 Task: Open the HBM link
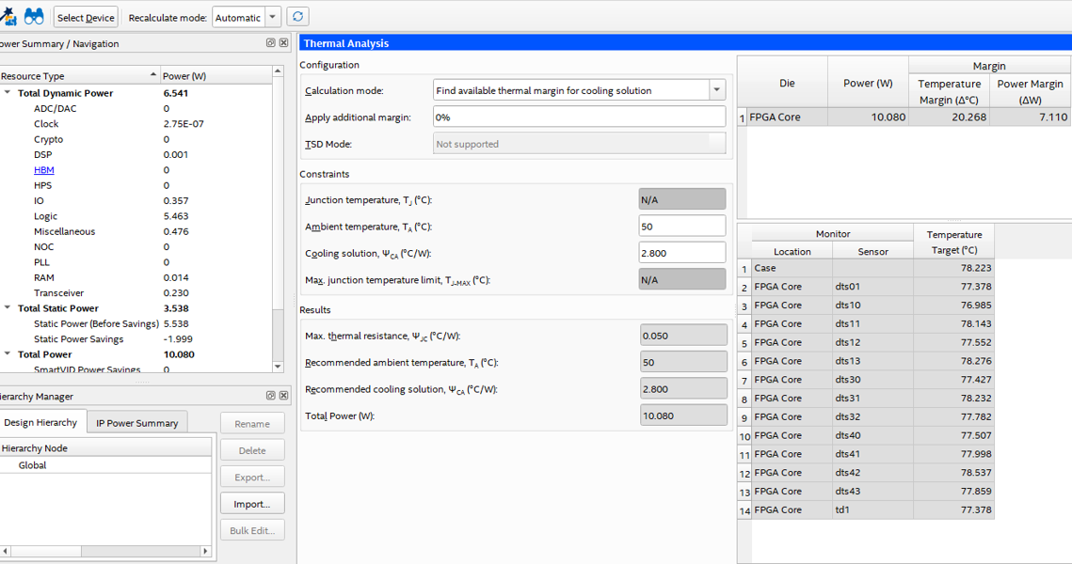point(43,170)
